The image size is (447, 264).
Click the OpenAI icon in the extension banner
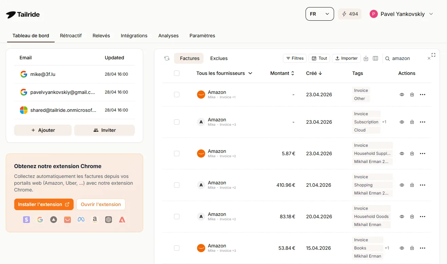pos(109,220)
